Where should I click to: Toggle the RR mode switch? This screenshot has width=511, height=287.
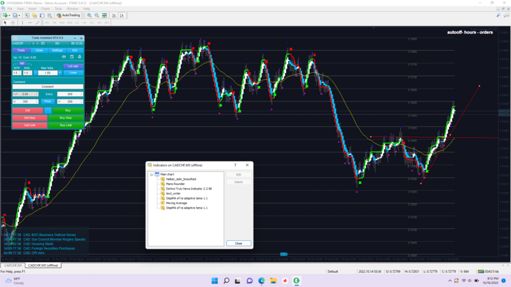pos(22,63)
